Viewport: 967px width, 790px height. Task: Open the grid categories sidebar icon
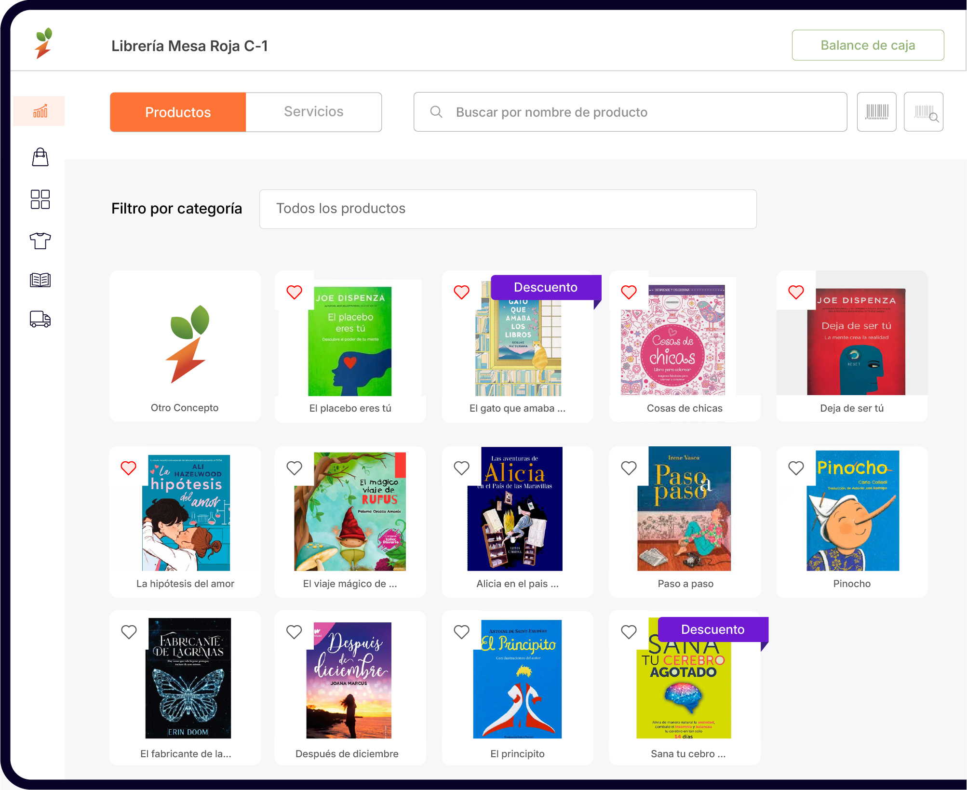(x=40, y=199)
